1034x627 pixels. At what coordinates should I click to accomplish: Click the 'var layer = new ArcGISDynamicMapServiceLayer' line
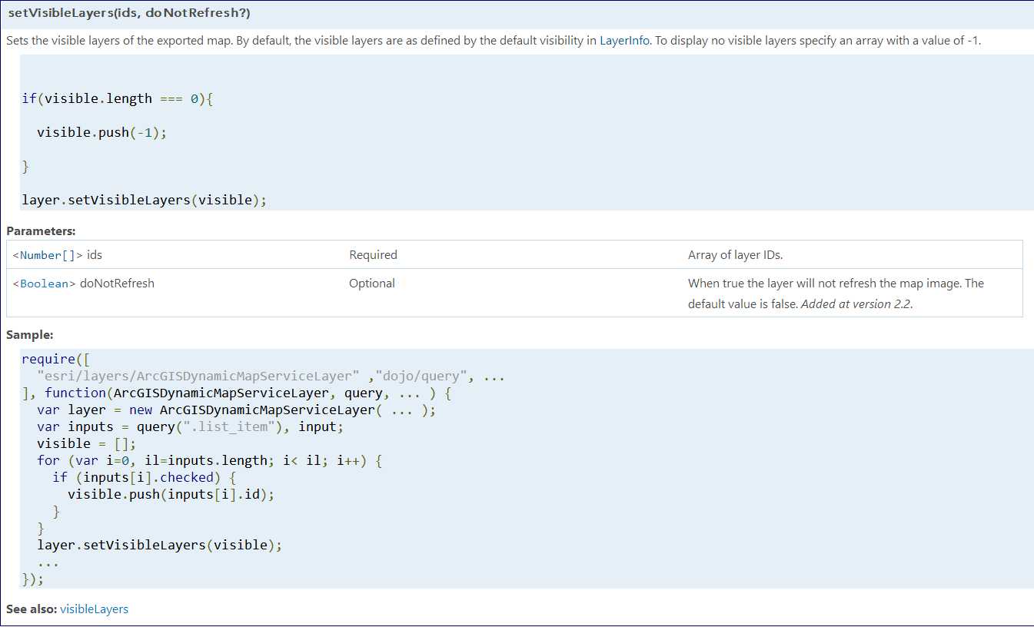(x=236, y=410)
